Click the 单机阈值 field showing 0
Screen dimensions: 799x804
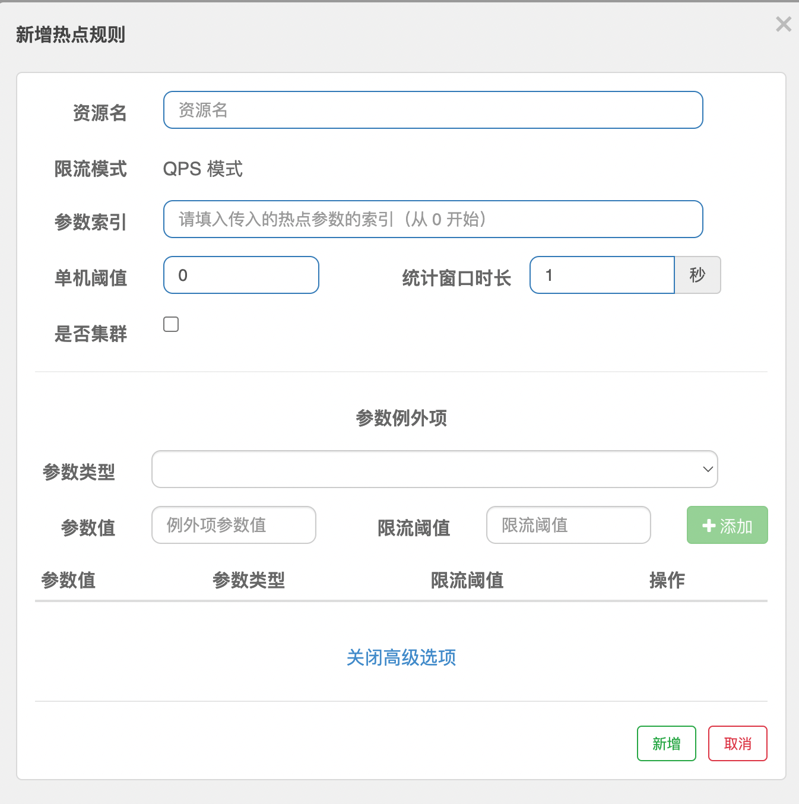241,275
